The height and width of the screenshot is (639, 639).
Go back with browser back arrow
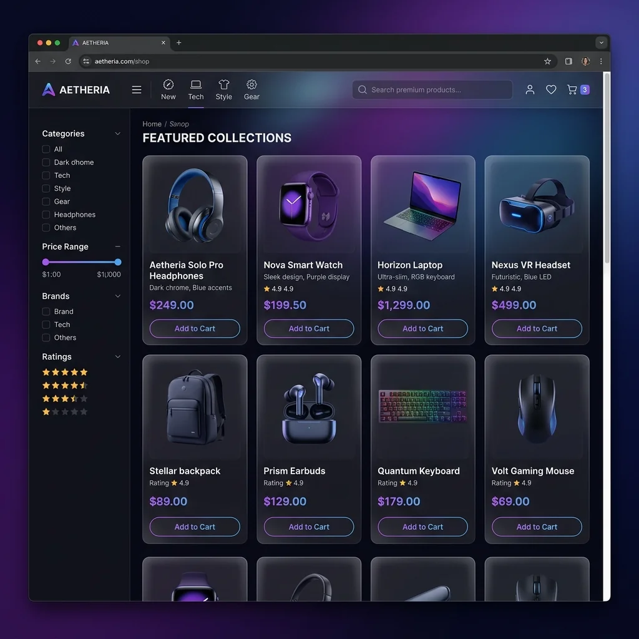pyautogui.click(x=38, y=61)
